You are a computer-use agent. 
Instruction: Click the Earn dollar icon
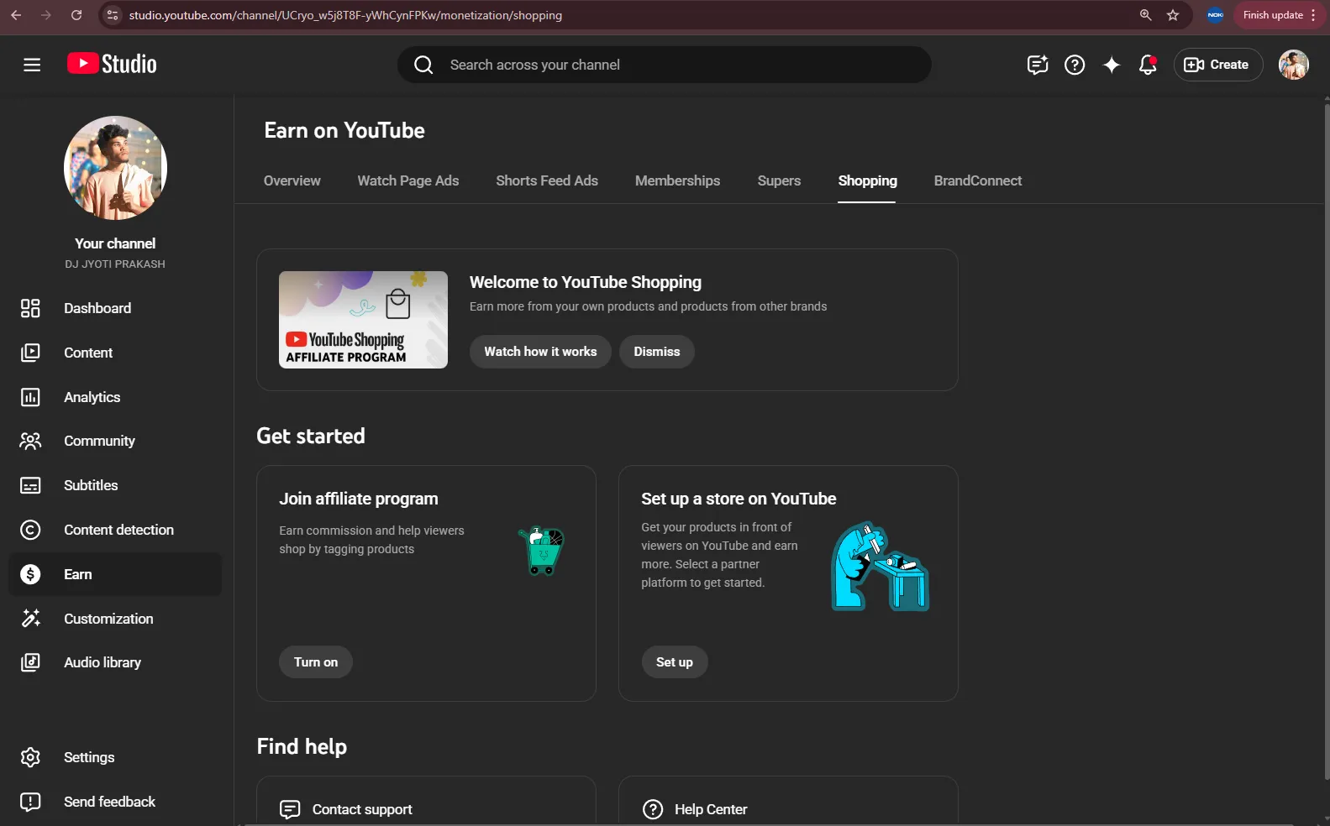pyautogui.click(x=30, y=574)
